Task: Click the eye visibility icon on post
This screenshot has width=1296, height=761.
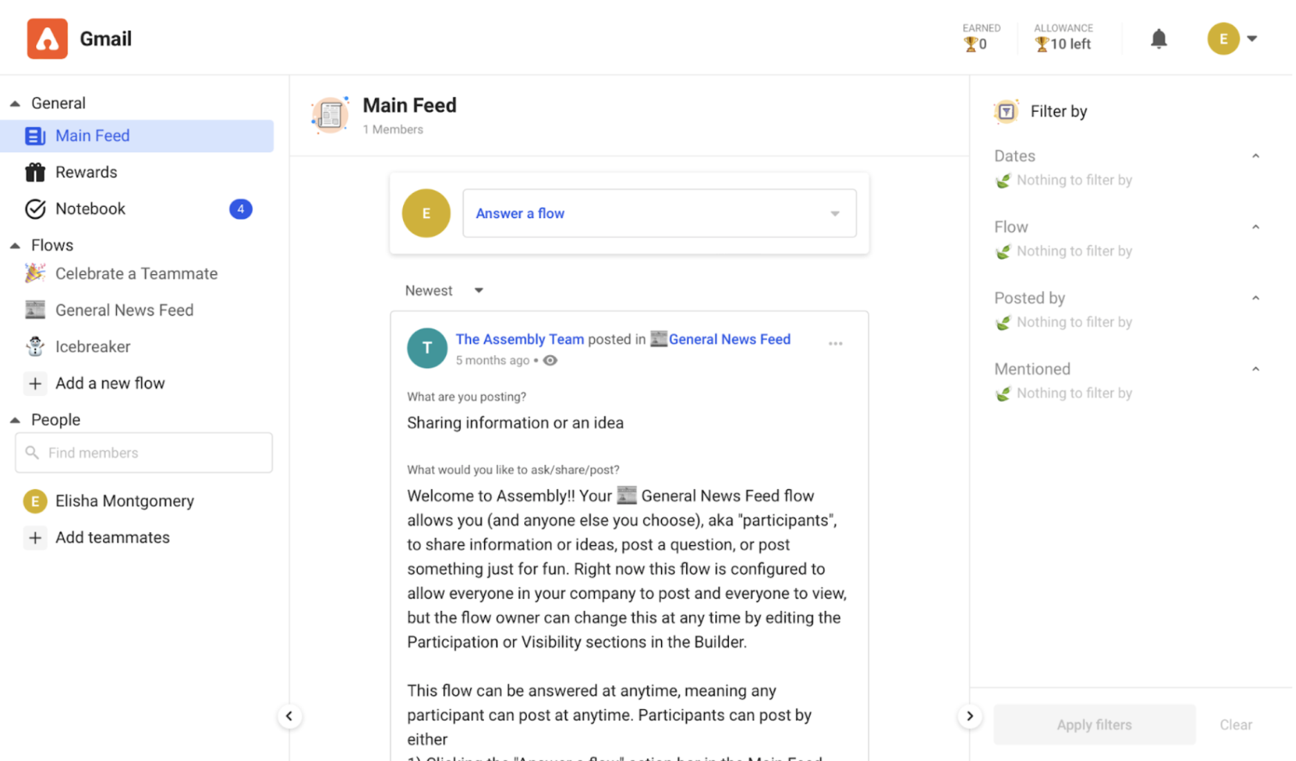Action: point(551,360)
